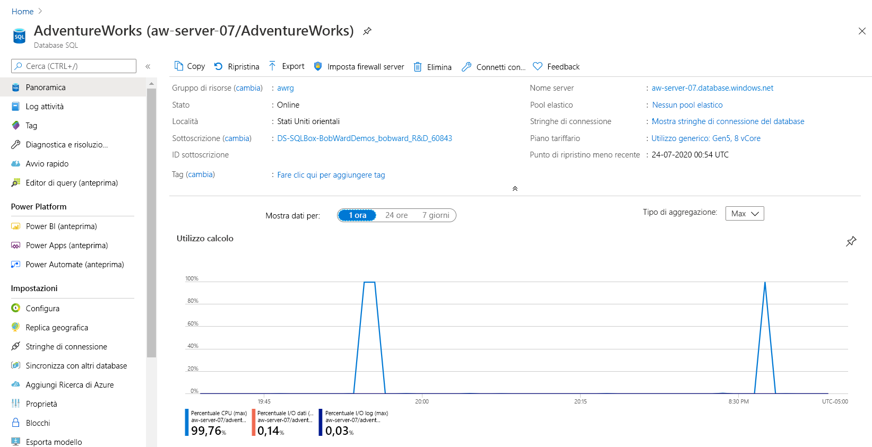Pin the AdventureWorks page to the dashboard

point(367,31)
